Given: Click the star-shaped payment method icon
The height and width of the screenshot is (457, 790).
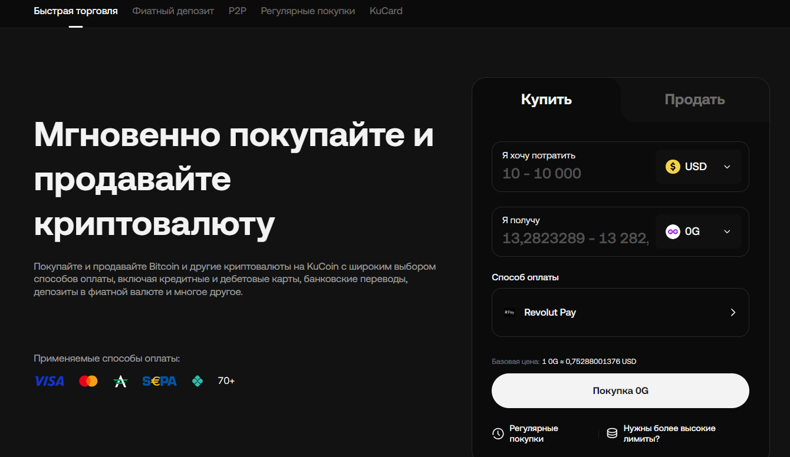Looking at the screenshot, I should pos(121,380).
